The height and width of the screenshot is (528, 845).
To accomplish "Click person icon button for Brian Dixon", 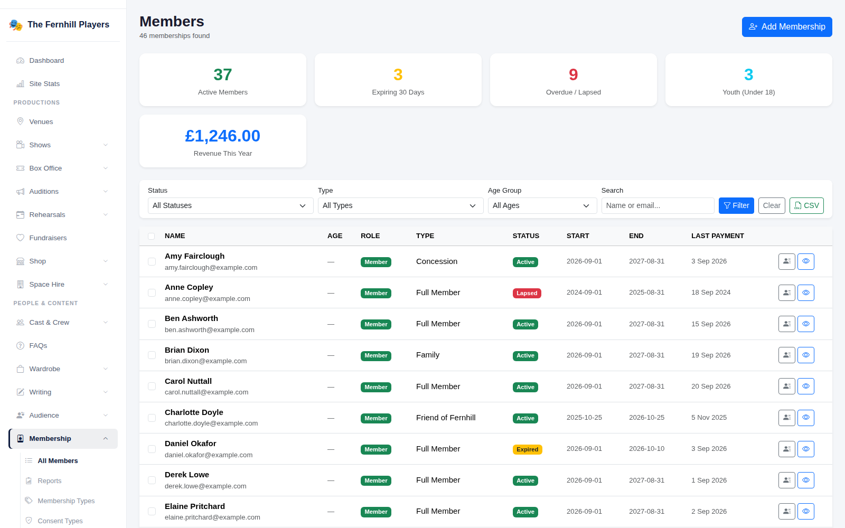I will [x=787, y=355].
